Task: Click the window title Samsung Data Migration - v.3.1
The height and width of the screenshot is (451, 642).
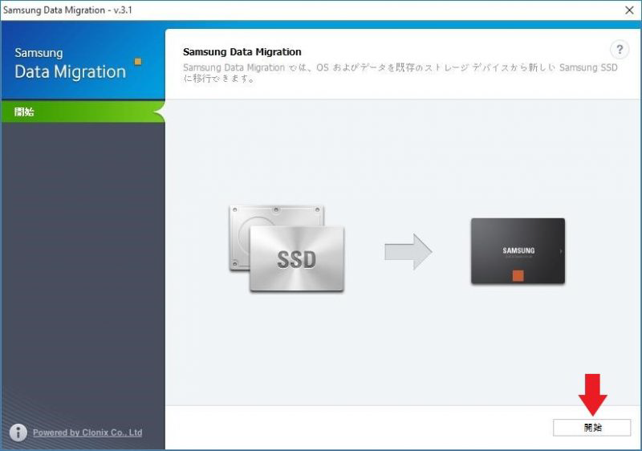Action: 67,10
